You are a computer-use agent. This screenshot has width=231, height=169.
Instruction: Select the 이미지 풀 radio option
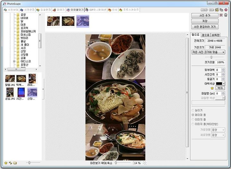[193, 119]
